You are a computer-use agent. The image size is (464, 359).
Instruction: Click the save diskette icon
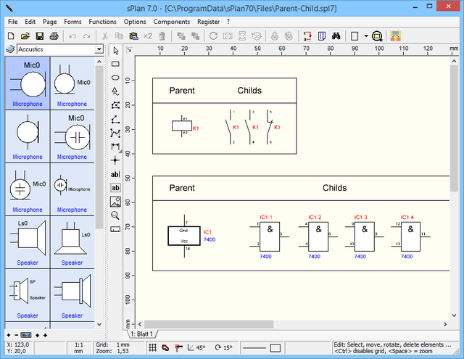(41, 36)
